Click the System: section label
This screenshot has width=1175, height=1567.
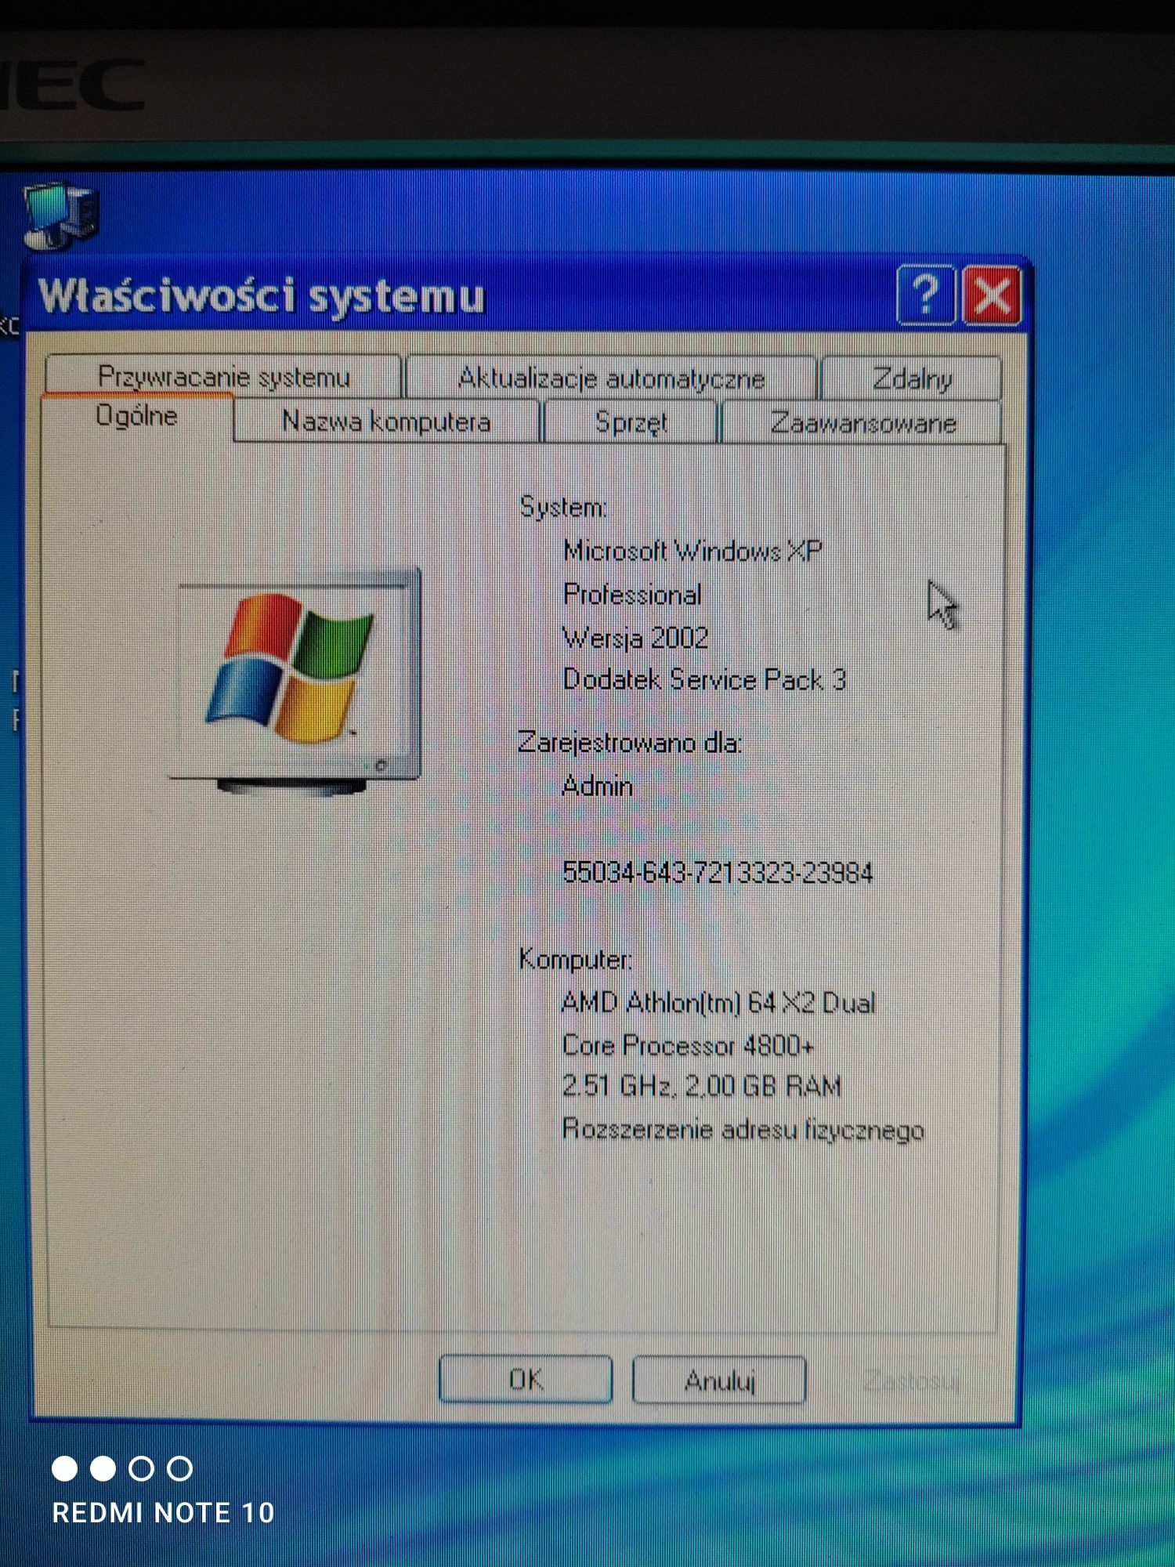[x=563, y=508]
